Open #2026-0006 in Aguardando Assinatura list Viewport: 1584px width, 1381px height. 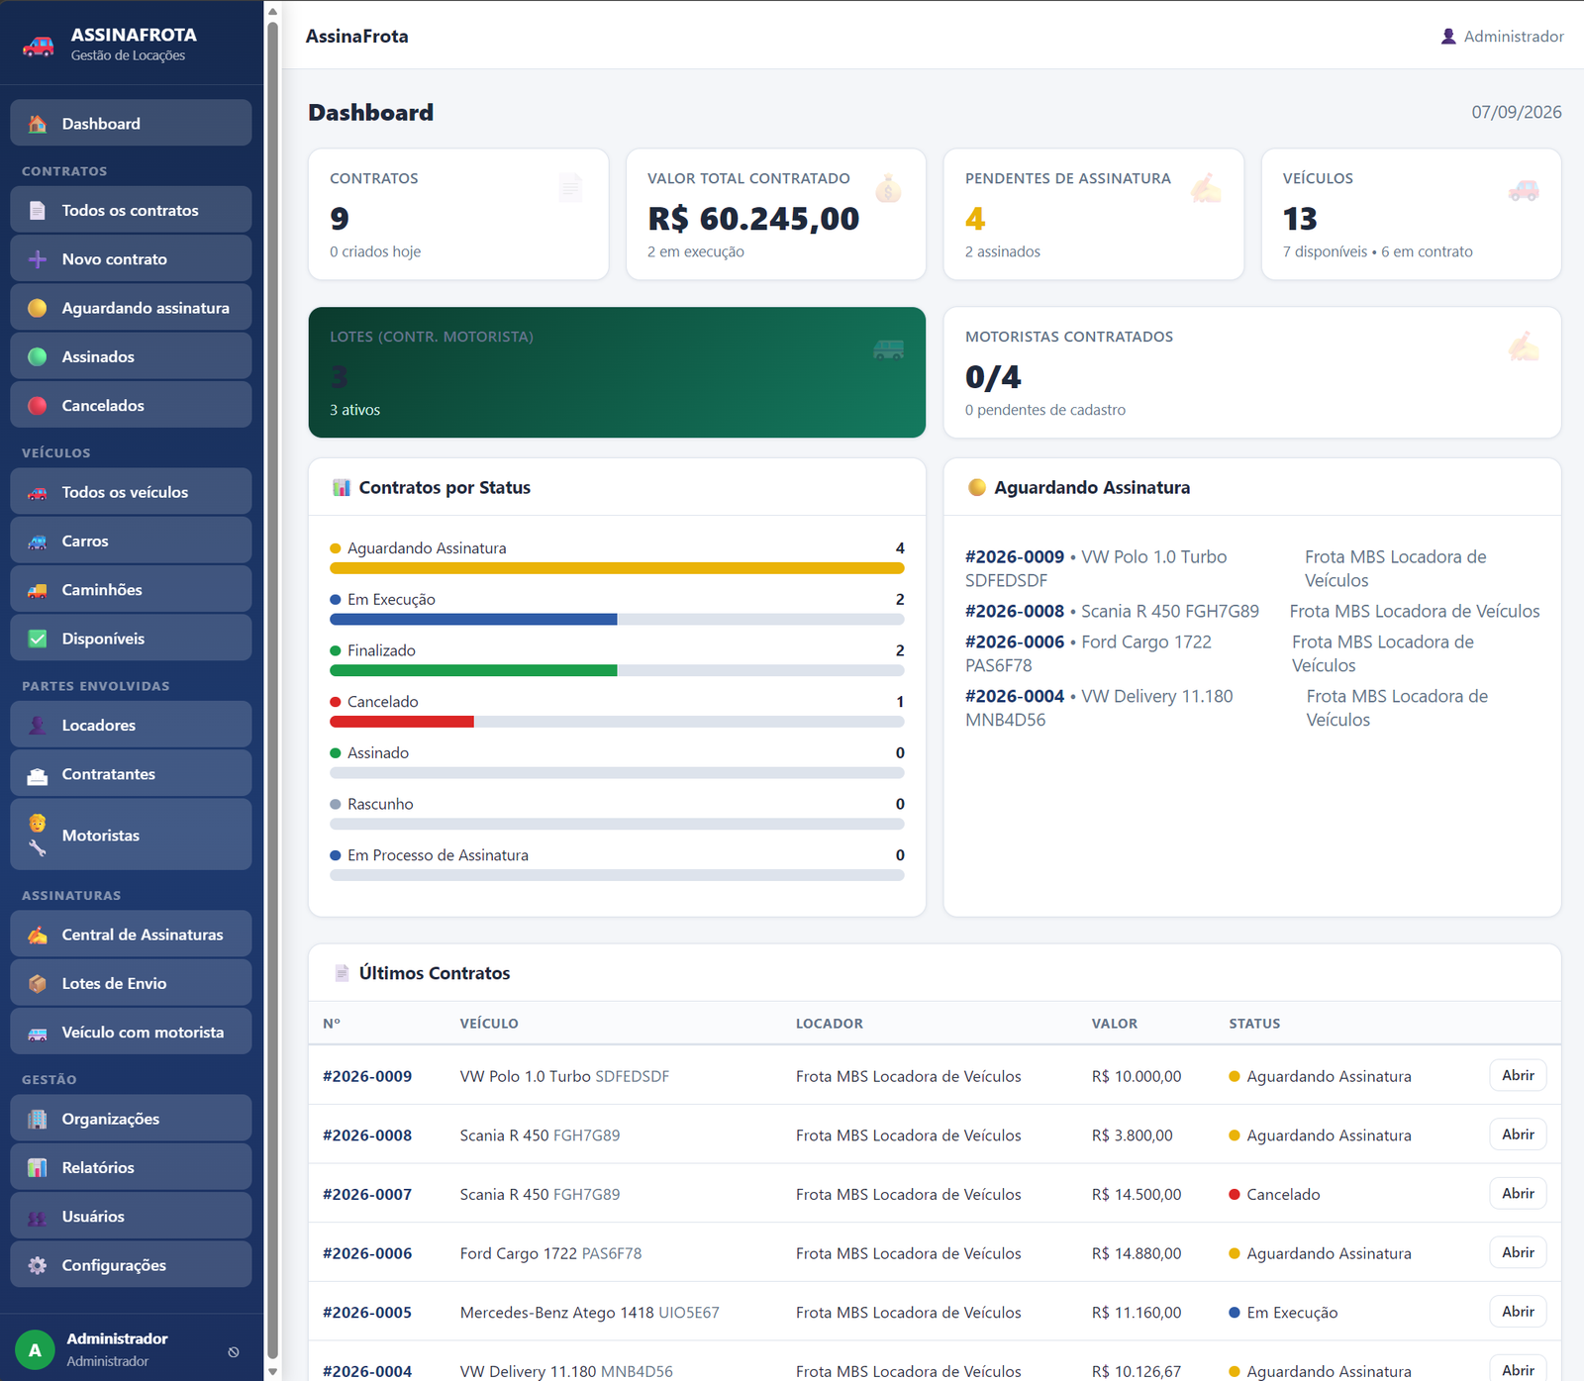click(x=1015, y=641)
